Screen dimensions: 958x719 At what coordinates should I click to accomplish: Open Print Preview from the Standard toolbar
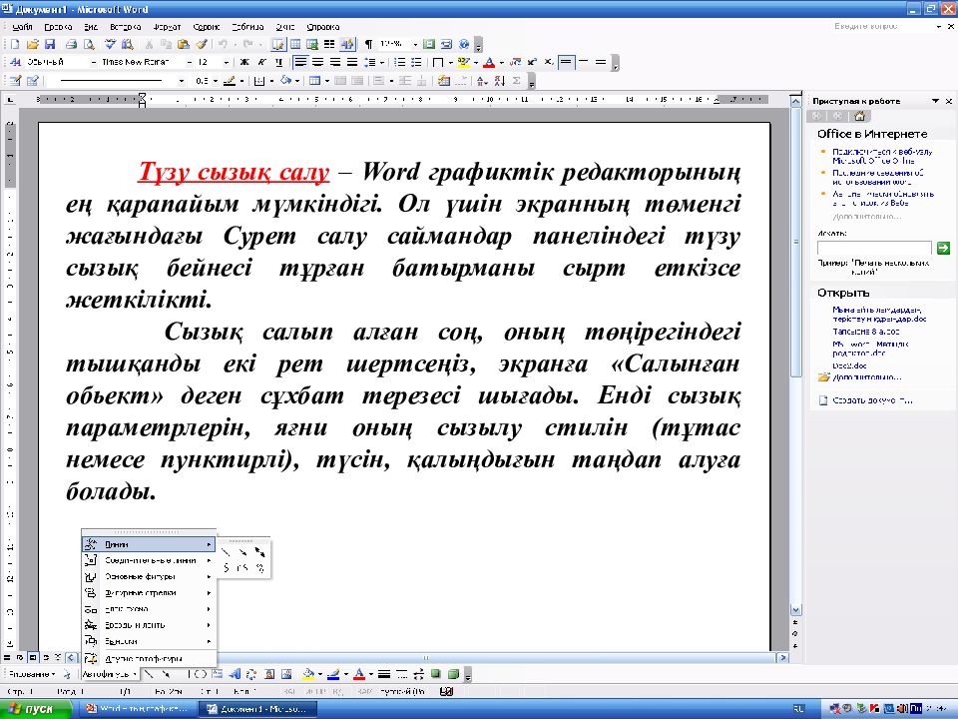point(89,44)
